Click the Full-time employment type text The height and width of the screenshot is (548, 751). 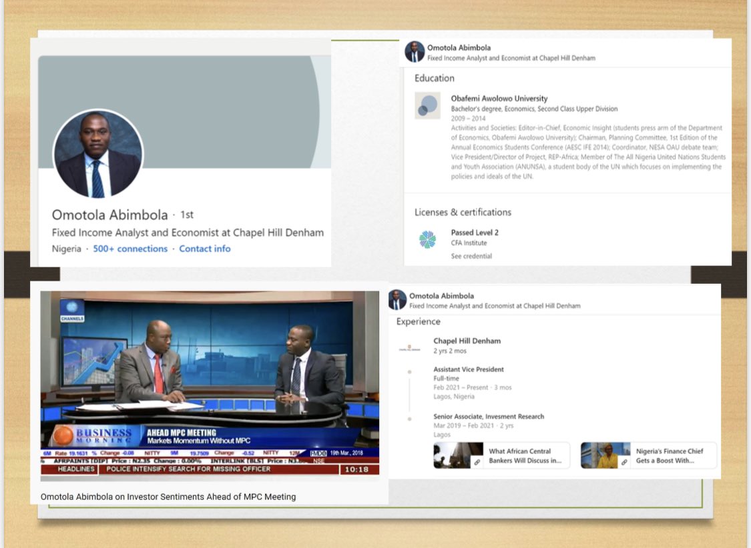446,378
